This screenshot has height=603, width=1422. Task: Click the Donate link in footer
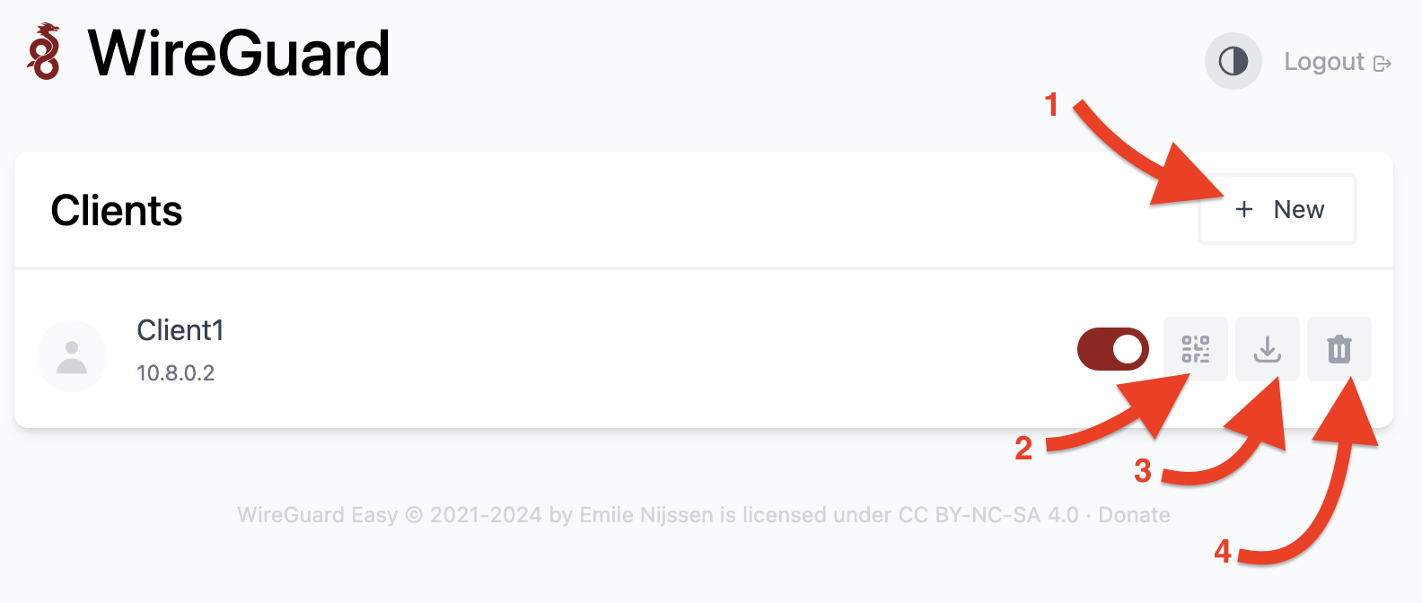[x=1134, y=515]
